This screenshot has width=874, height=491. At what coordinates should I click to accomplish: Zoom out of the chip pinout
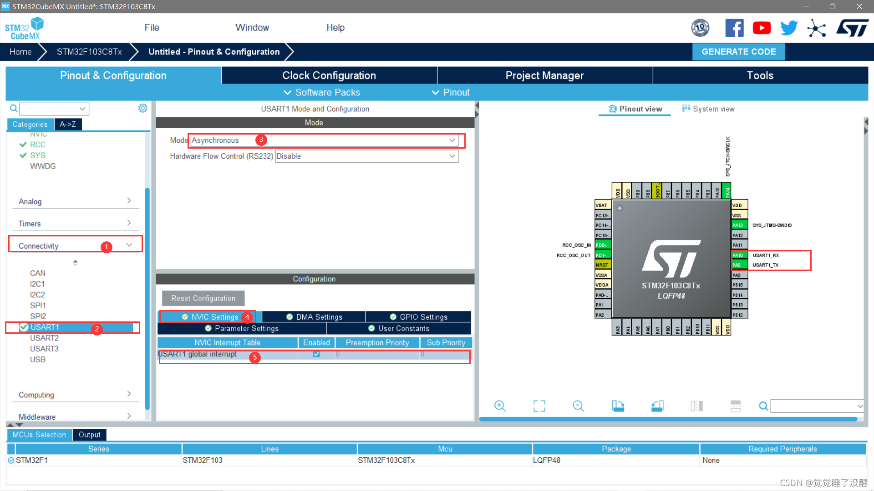(578, 406)
